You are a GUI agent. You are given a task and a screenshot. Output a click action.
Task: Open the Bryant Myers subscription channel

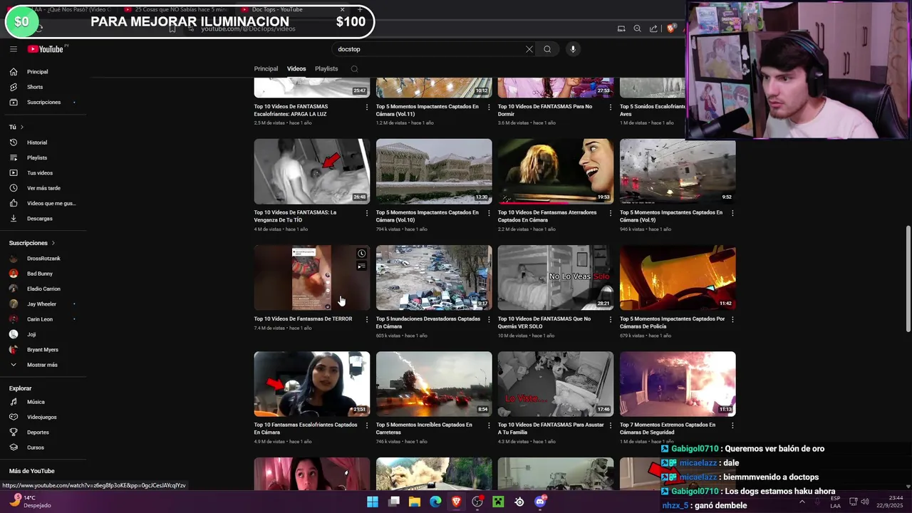coord(43,350)
